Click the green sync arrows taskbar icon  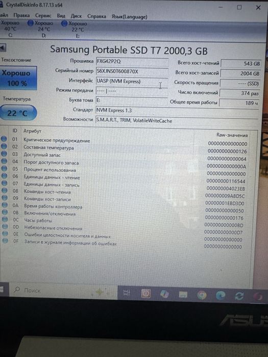[239, 296]
